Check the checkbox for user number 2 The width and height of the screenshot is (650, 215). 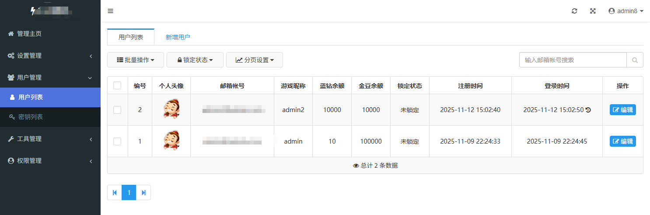point(117,110)
